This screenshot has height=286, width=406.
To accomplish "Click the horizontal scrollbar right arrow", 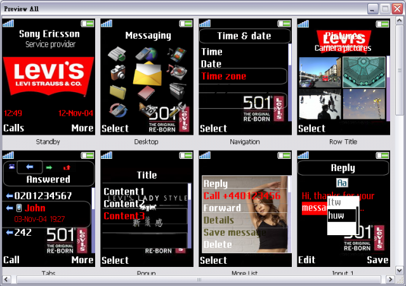I will coord(390,280).
